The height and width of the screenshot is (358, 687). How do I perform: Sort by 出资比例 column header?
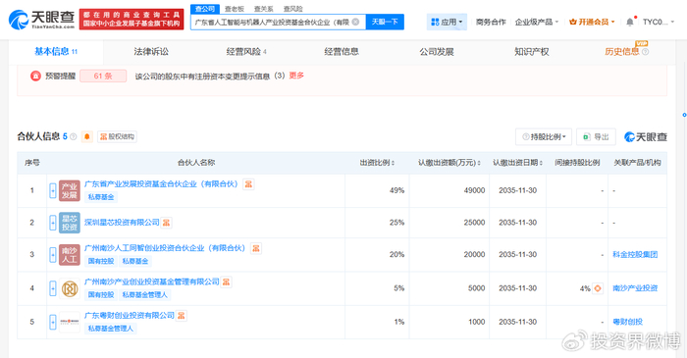pos(377,163)
